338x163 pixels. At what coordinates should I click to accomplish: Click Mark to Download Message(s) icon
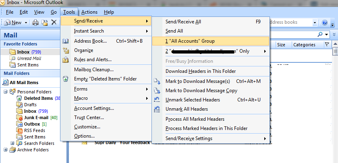pyautogui.click(x=157, y=81)
